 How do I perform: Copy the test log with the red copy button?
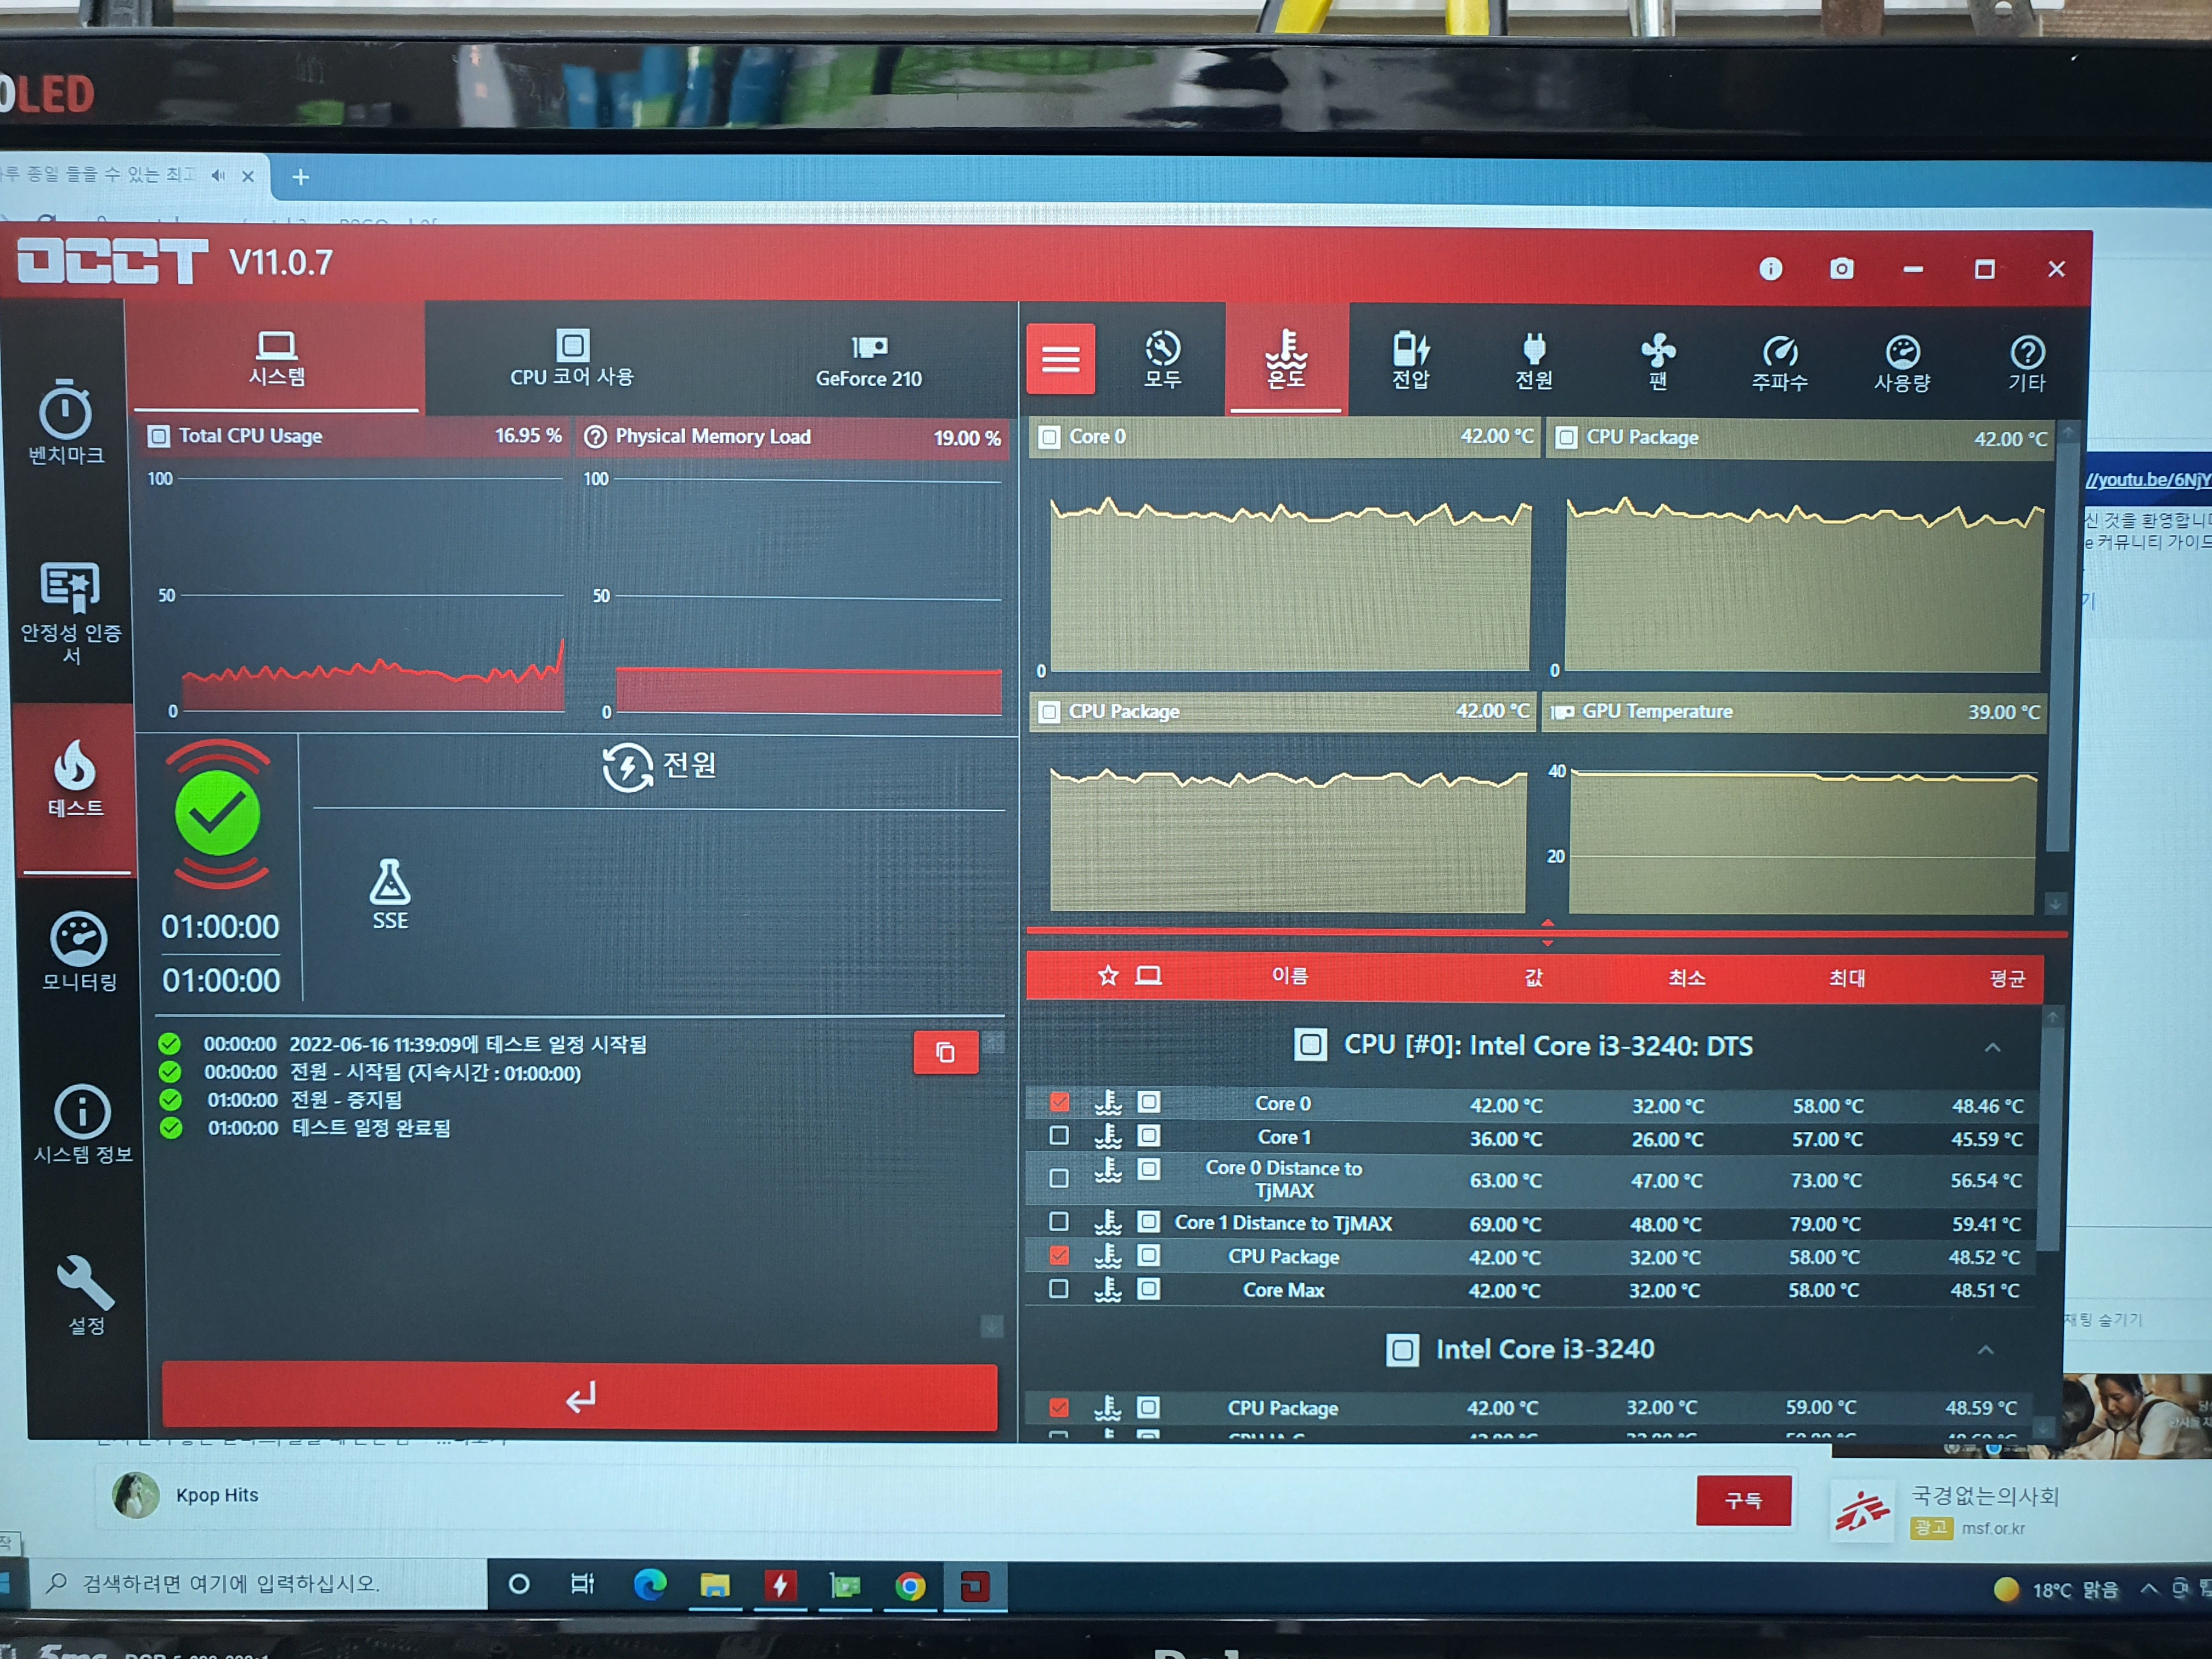pos(945,1052)
